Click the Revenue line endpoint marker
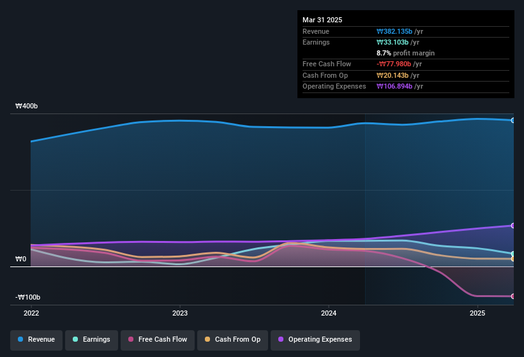Screen dimensions: 524x357 (x=513, y=120)
